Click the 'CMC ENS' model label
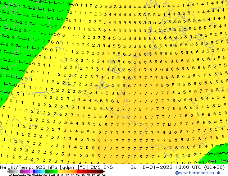Image resolution: width=228 pixels, height=176 pixels. click(x=102, y=167)
